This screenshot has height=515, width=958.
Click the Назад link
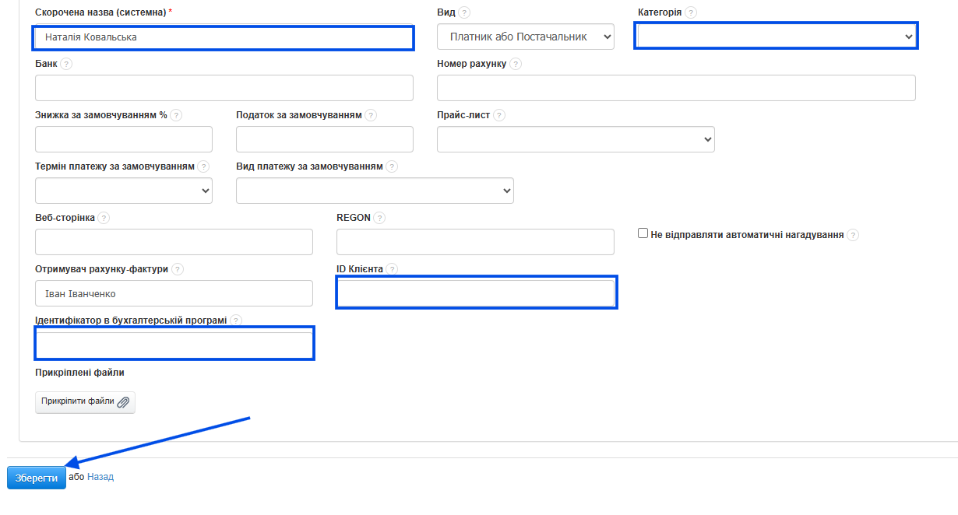[100, 477]
